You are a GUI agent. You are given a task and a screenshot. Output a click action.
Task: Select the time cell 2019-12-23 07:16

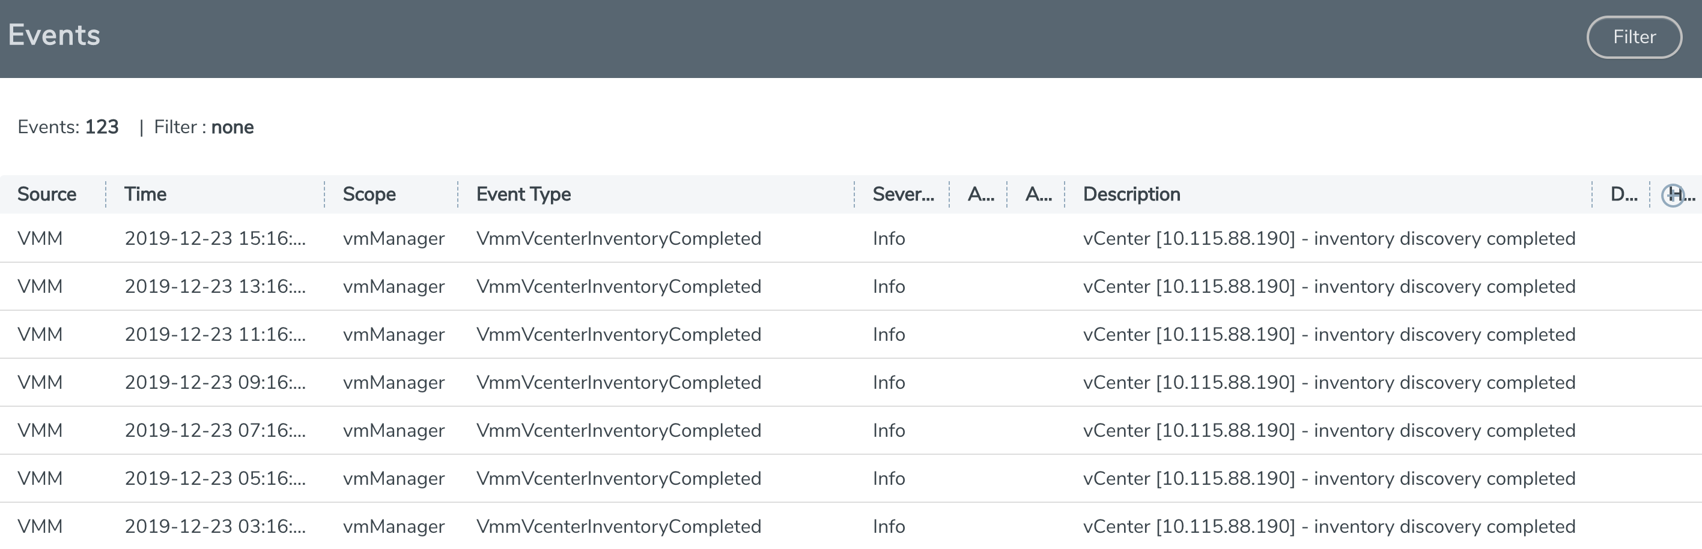(216, 430)
